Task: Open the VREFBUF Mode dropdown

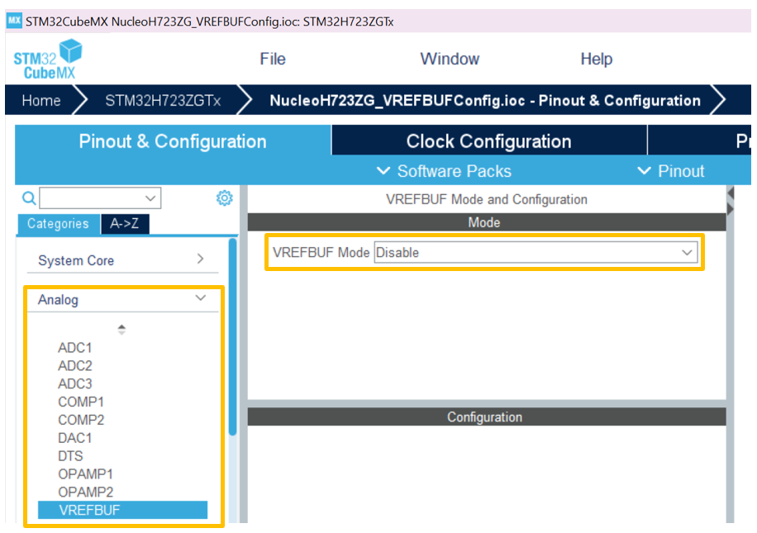Action: click(536, 253)
